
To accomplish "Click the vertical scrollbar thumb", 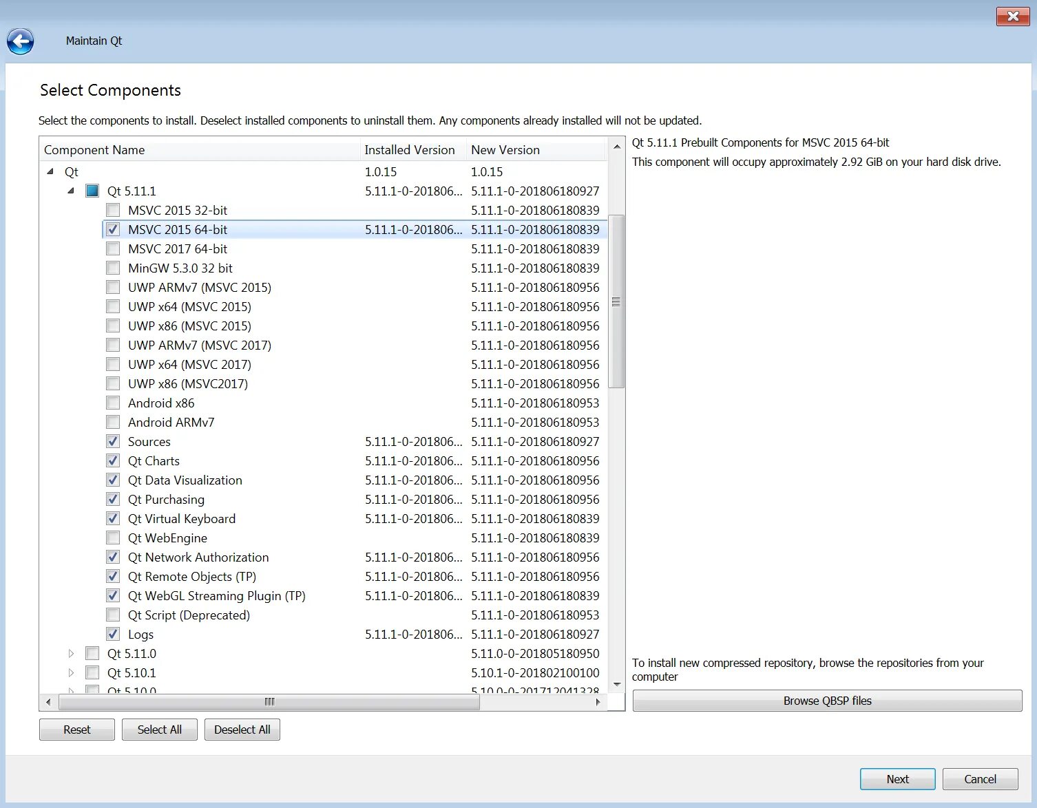I will click(616, 301).
